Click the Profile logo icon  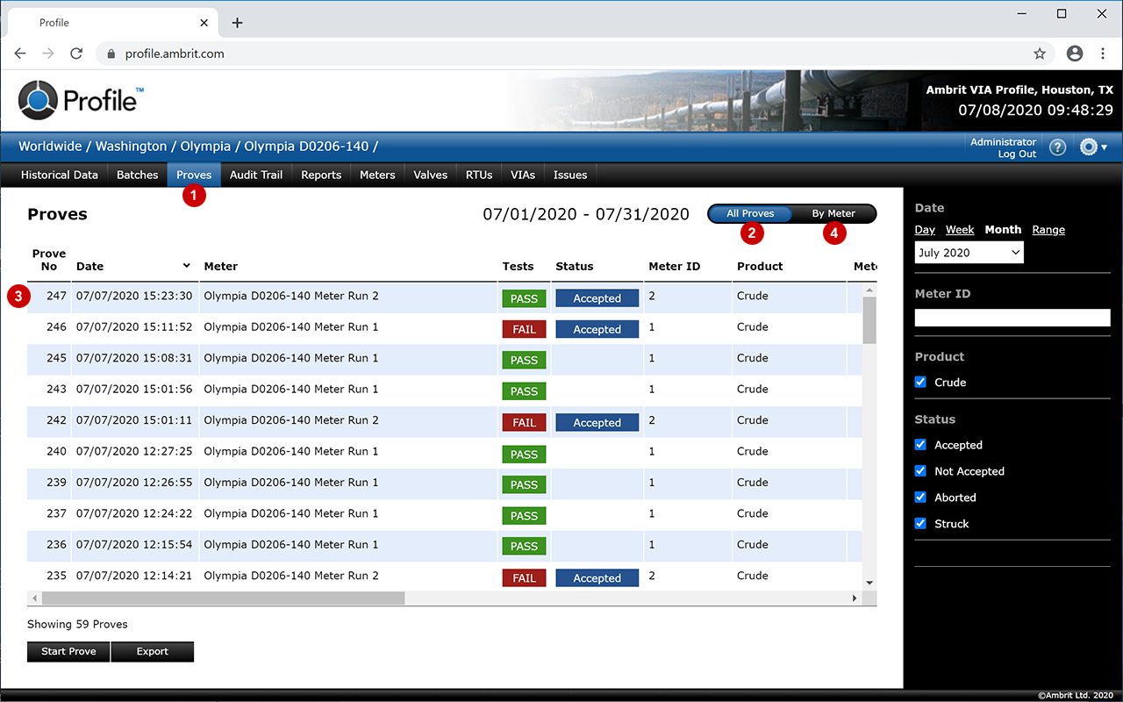tap(38, 100)
